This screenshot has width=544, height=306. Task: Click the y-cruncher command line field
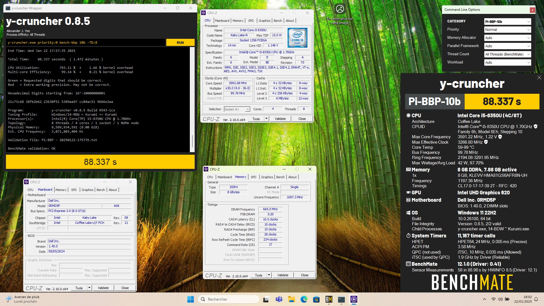point(86,42)
